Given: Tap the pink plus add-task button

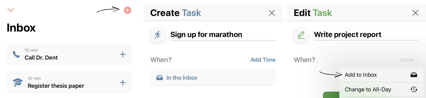Looking at the screenshot, I should (127, 10).
